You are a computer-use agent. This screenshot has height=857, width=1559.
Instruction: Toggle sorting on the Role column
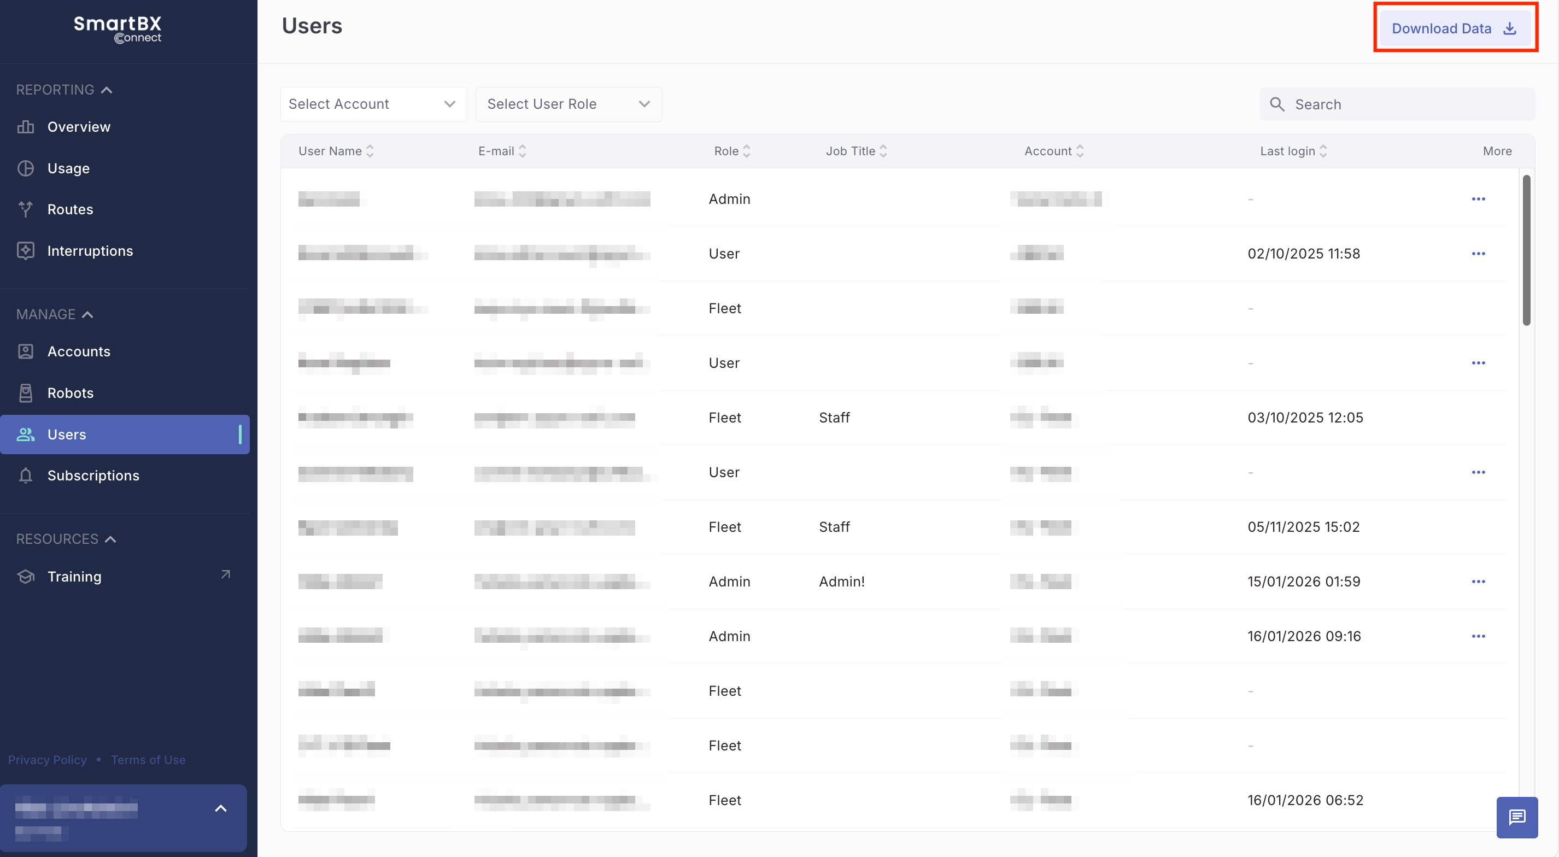[x=746, y=151]
